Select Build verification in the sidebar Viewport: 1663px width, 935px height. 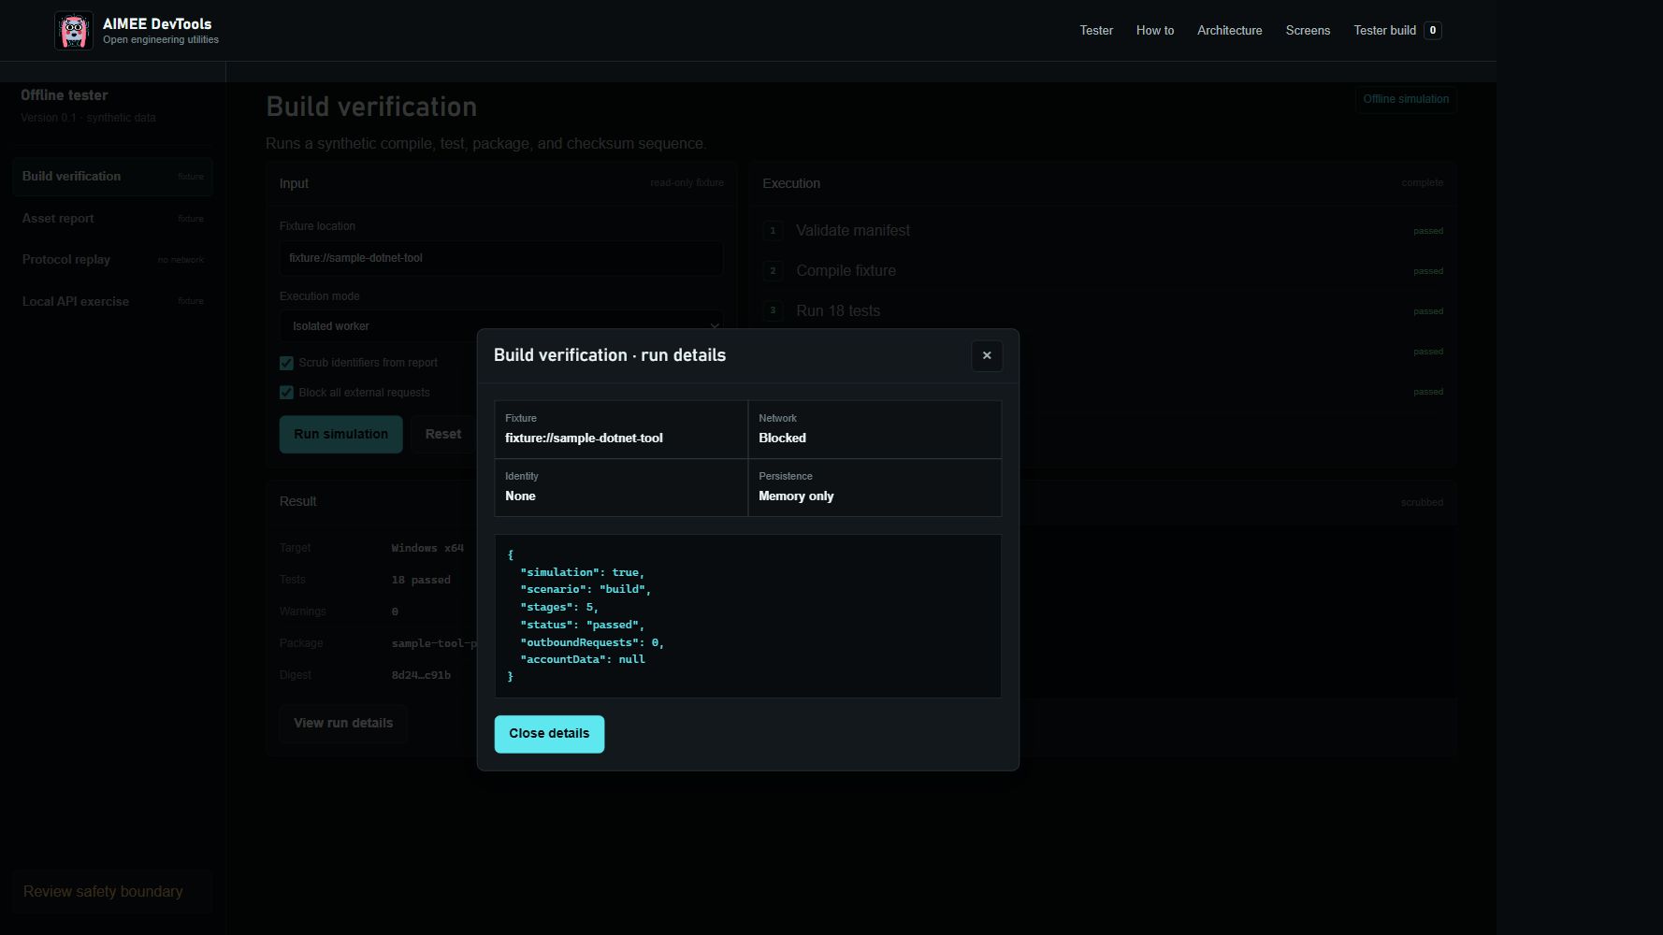[x=112, y=177]
